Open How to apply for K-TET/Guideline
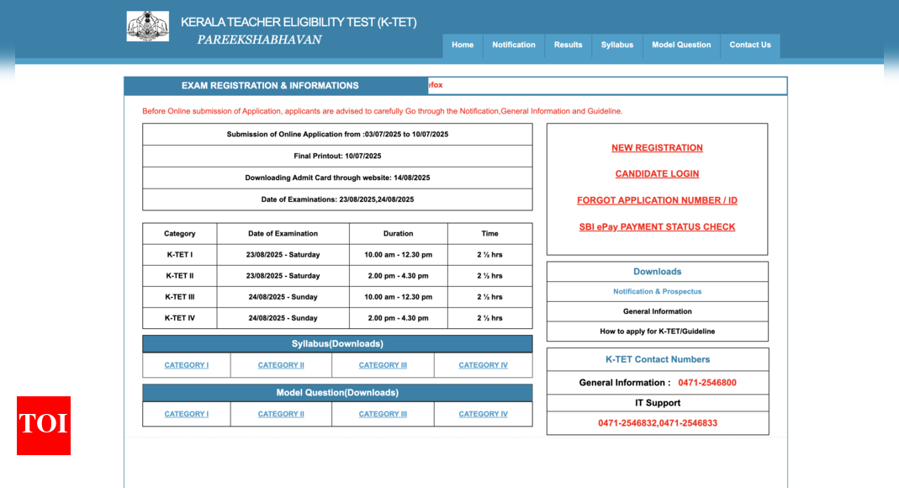The width and height of the screenshot is (899, 488). coord(657,332)
